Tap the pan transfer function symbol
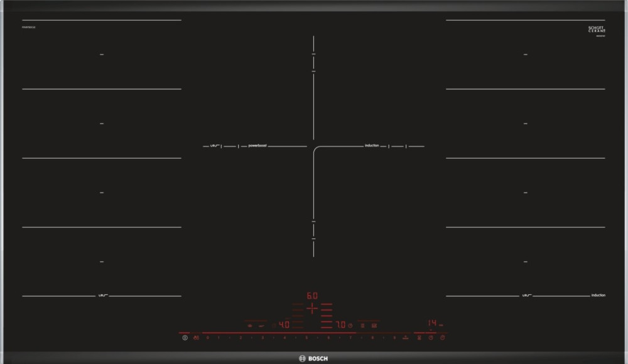 click(405, 337)
